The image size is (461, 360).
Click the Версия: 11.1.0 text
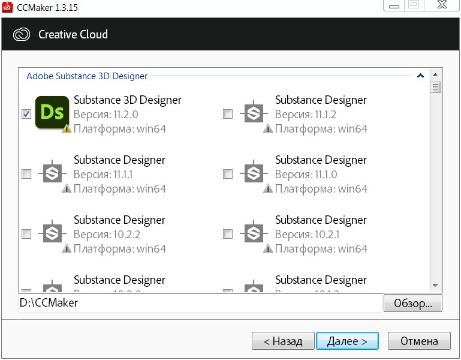pos(306,174)
